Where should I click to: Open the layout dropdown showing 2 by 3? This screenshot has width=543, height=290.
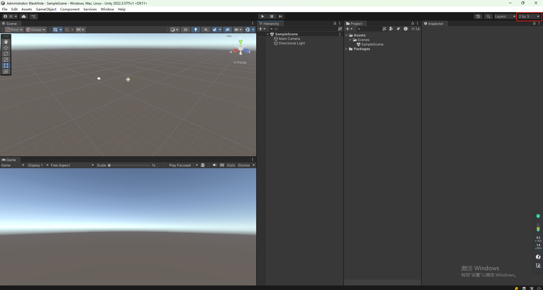click(528, 16)
